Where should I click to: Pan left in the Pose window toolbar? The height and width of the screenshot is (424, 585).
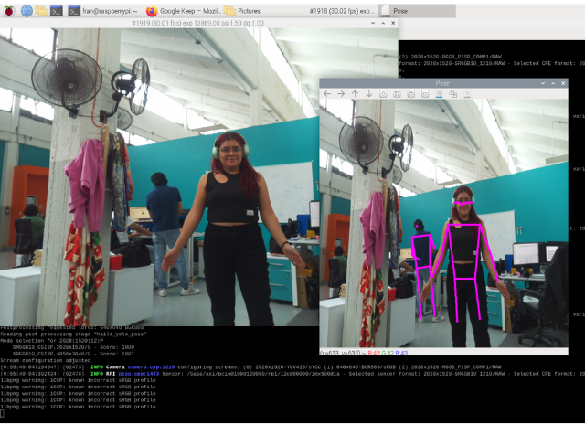tap(327, 94)
